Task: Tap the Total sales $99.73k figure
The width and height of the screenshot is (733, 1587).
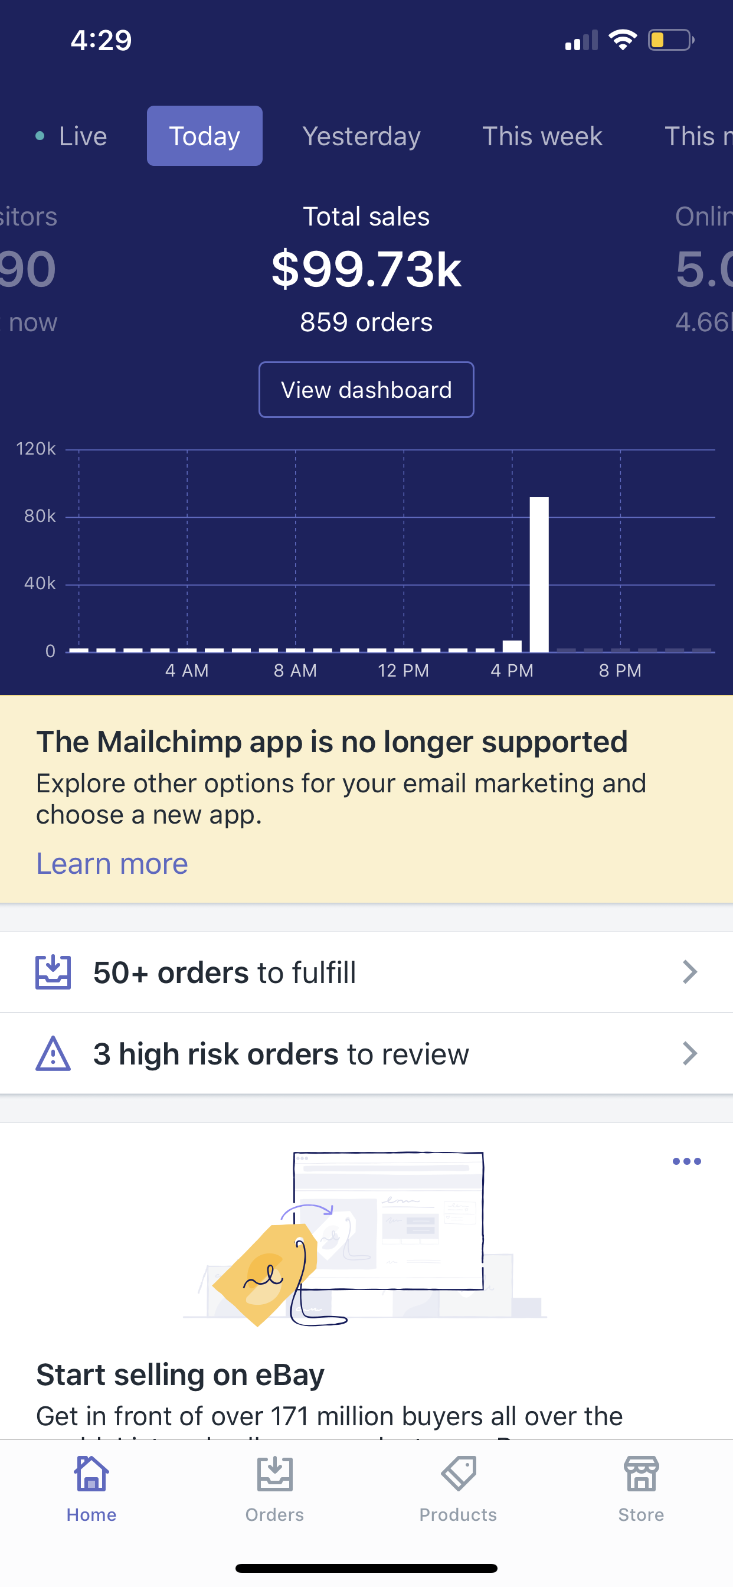Action: tap(366, 270)
